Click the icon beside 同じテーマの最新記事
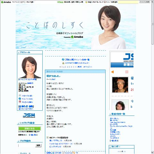 47,138
